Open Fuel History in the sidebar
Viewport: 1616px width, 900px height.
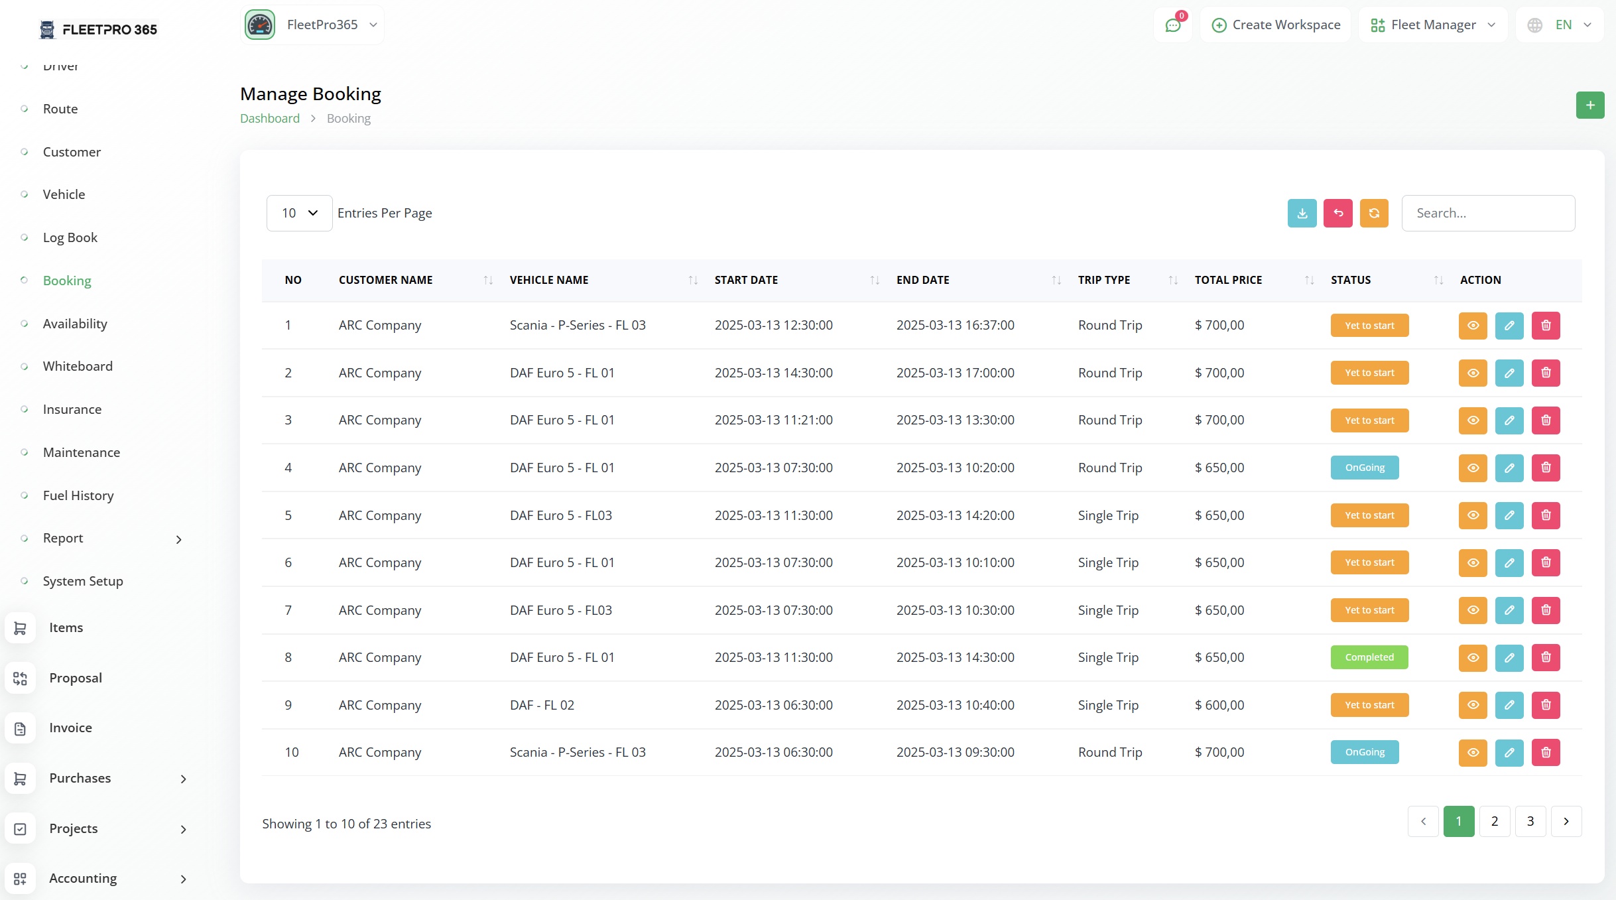(78, 495)
